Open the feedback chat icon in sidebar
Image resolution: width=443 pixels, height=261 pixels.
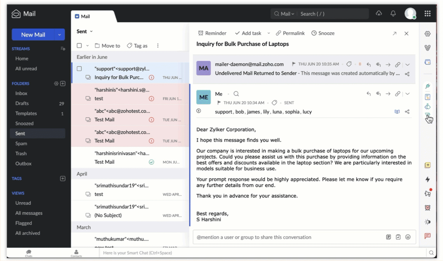pos(427,236)
